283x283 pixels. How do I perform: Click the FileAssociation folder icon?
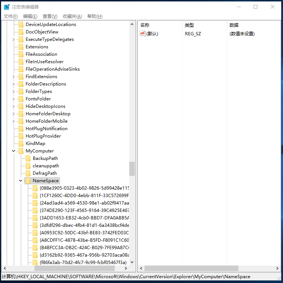click(21, 54)
